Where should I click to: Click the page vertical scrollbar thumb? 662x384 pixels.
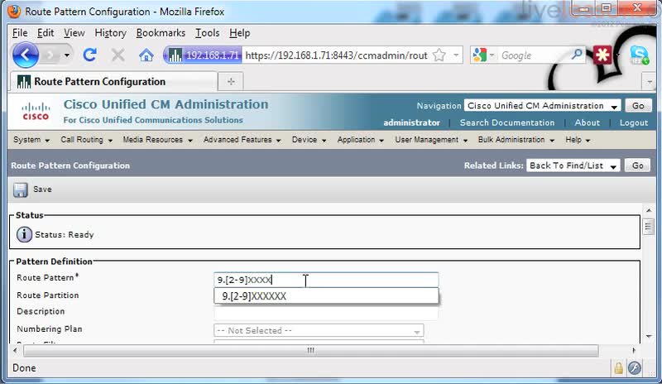tap(649, 227)
